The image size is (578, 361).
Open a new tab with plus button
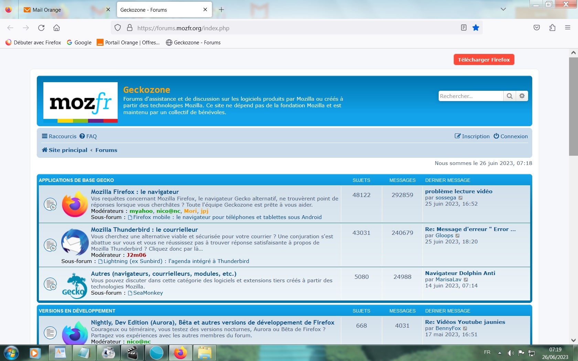(x=221, y=10)
